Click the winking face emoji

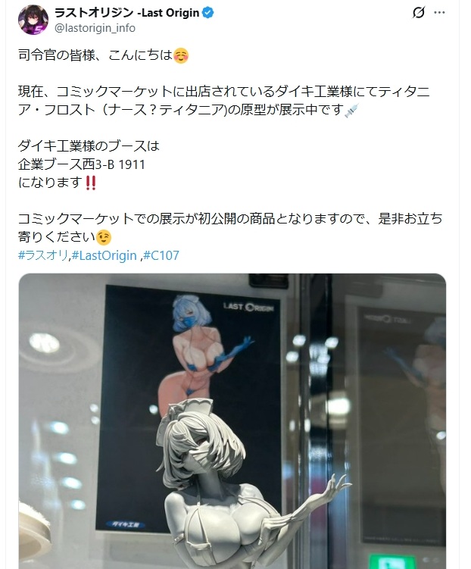(x=104, y=237)
